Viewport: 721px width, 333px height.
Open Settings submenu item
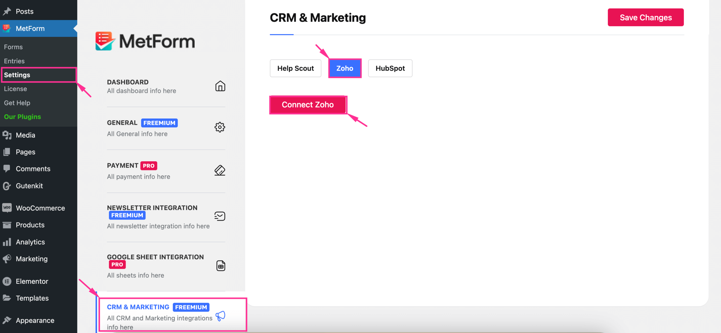[39, 75]
